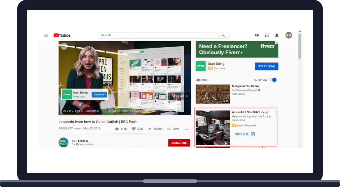Click the Leopards learn how to Catch Catfish title
The image size is (340, 187).
click(98, 122)
